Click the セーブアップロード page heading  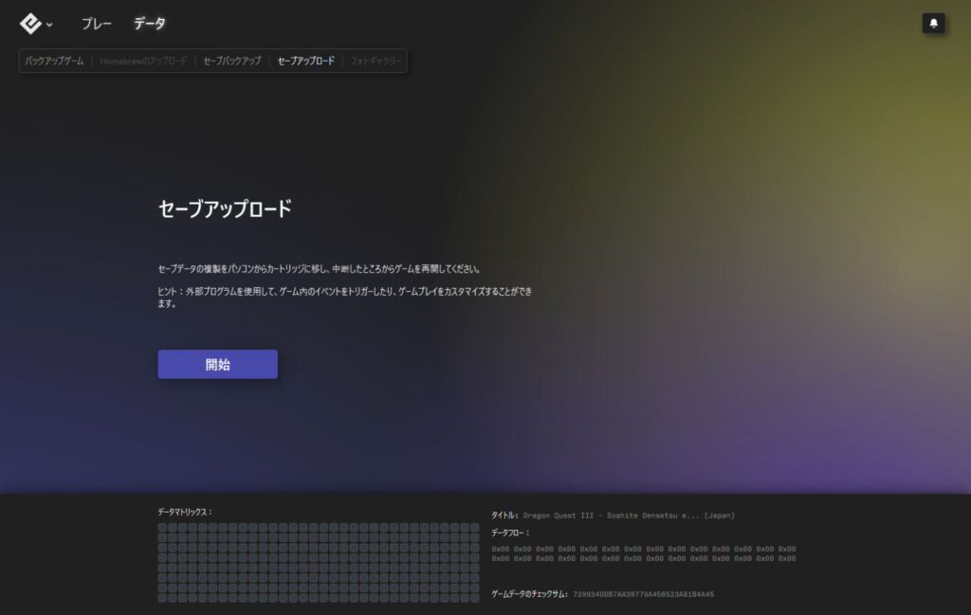[225, 209]
